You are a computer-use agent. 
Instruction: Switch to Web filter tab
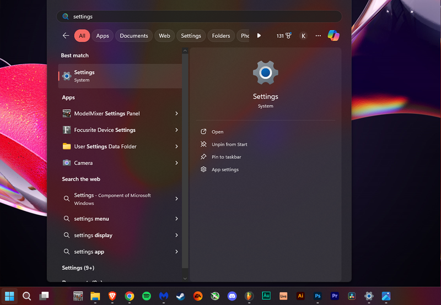point(164,36)
